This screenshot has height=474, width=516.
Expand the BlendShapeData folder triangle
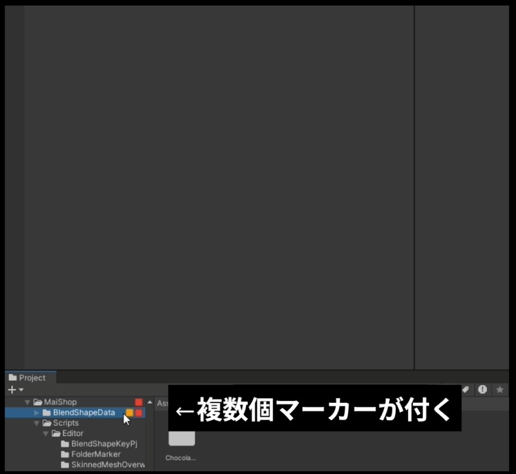[37, 413]
